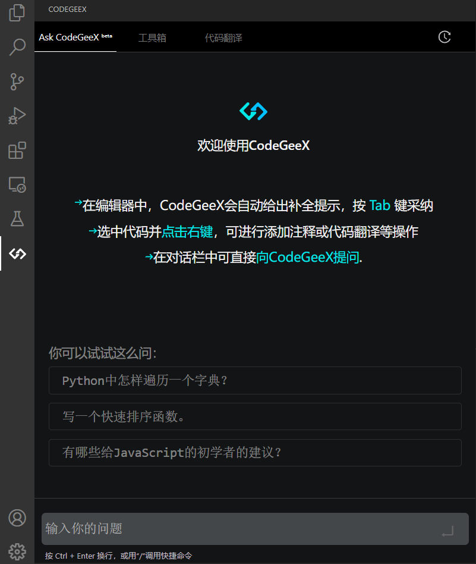Open the Search view icon
476x564 pixels.
pos(17,46)
